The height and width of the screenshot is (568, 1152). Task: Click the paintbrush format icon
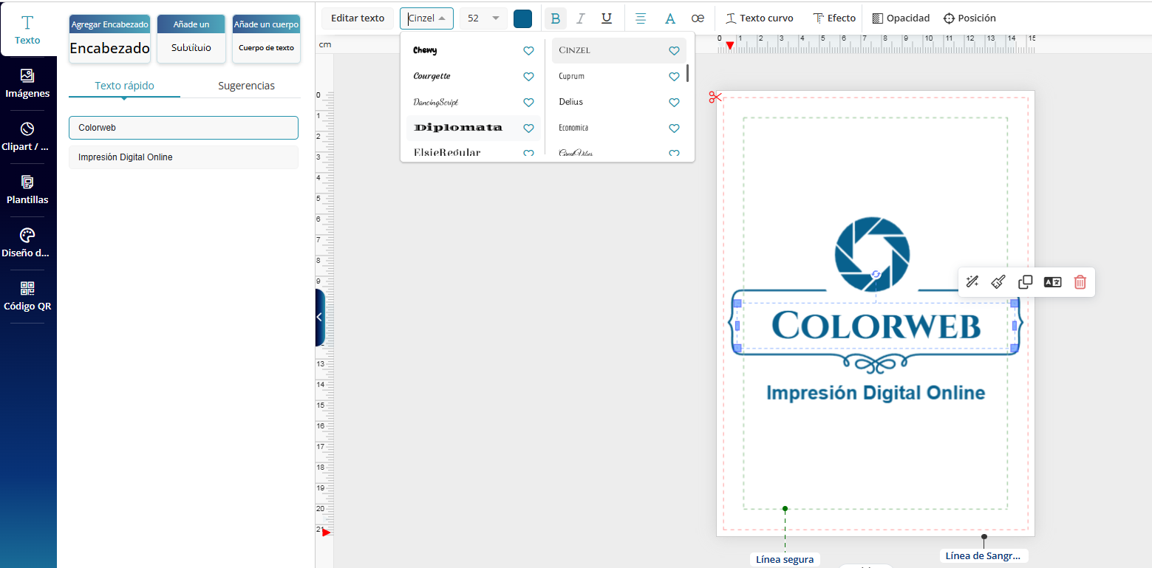(x=998, y=282)
